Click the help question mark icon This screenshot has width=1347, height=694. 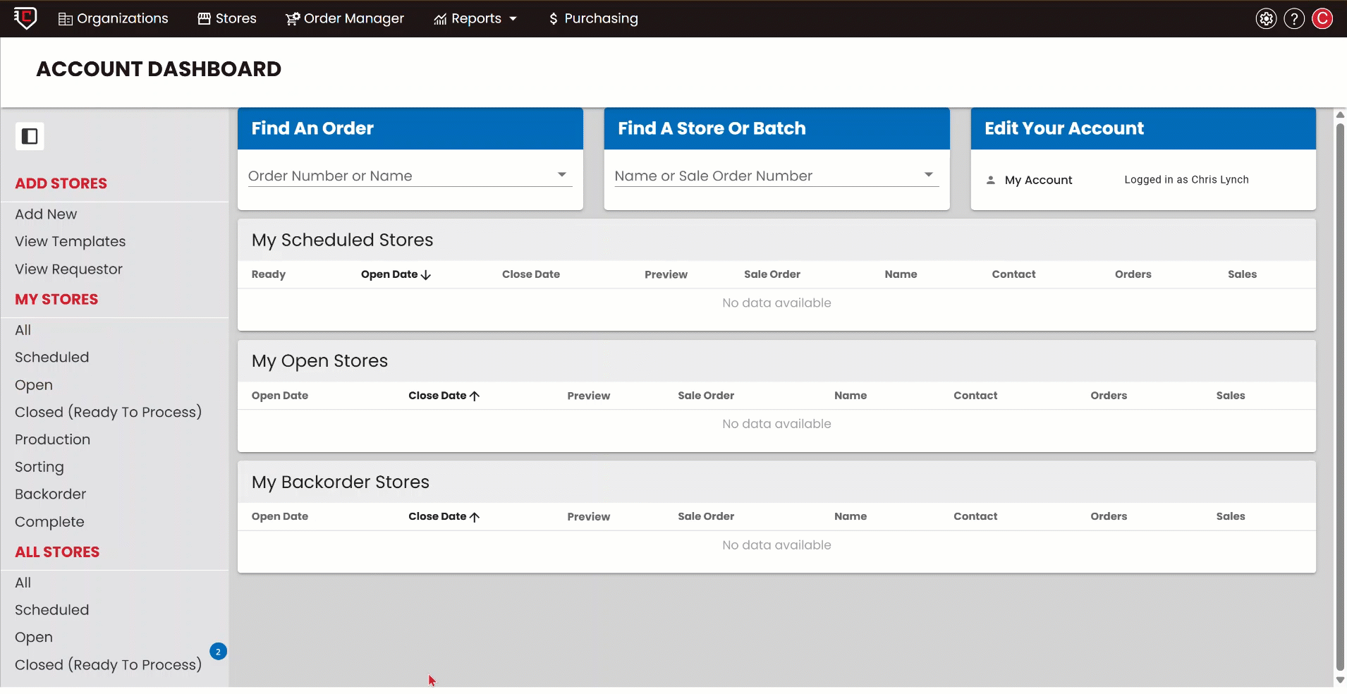[x=1294, y=19]
